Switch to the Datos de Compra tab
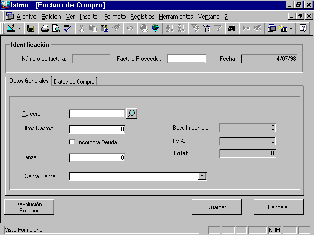Image resolution: width=314 pixels, height=235 pixels. (74, 82)
